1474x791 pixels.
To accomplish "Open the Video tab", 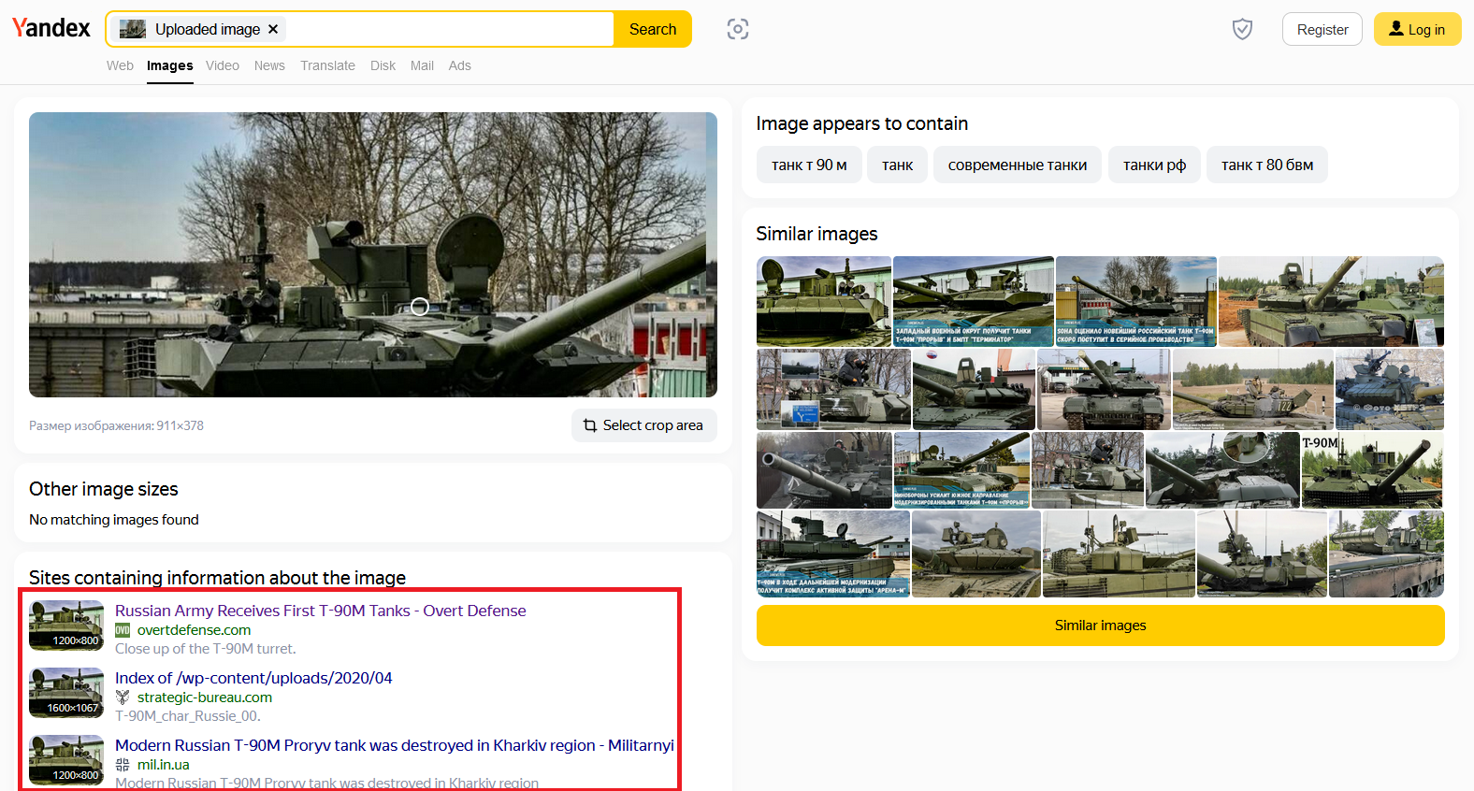I will pos(223,65).
